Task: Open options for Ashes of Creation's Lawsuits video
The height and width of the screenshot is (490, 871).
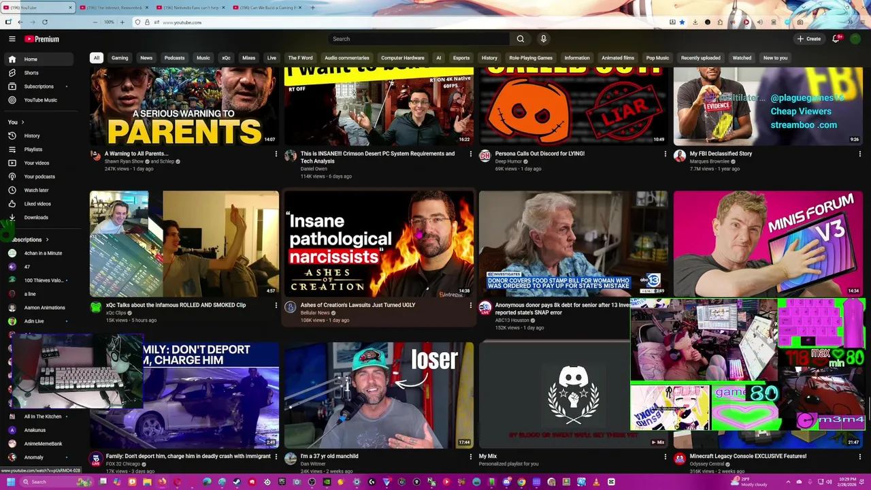Action: point(470,306)
